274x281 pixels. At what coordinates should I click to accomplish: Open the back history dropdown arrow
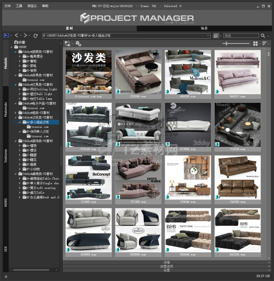coord(21,35)
